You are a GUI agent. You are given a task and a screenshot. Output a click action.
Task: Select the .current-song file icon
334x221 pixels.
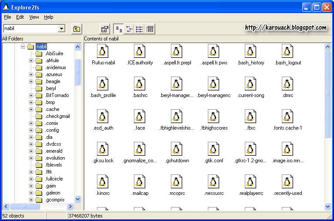250,84
